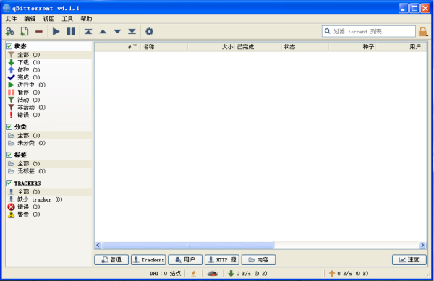
Task: Click the upload speed 0 B/s indicator
Action: point(349,274)
